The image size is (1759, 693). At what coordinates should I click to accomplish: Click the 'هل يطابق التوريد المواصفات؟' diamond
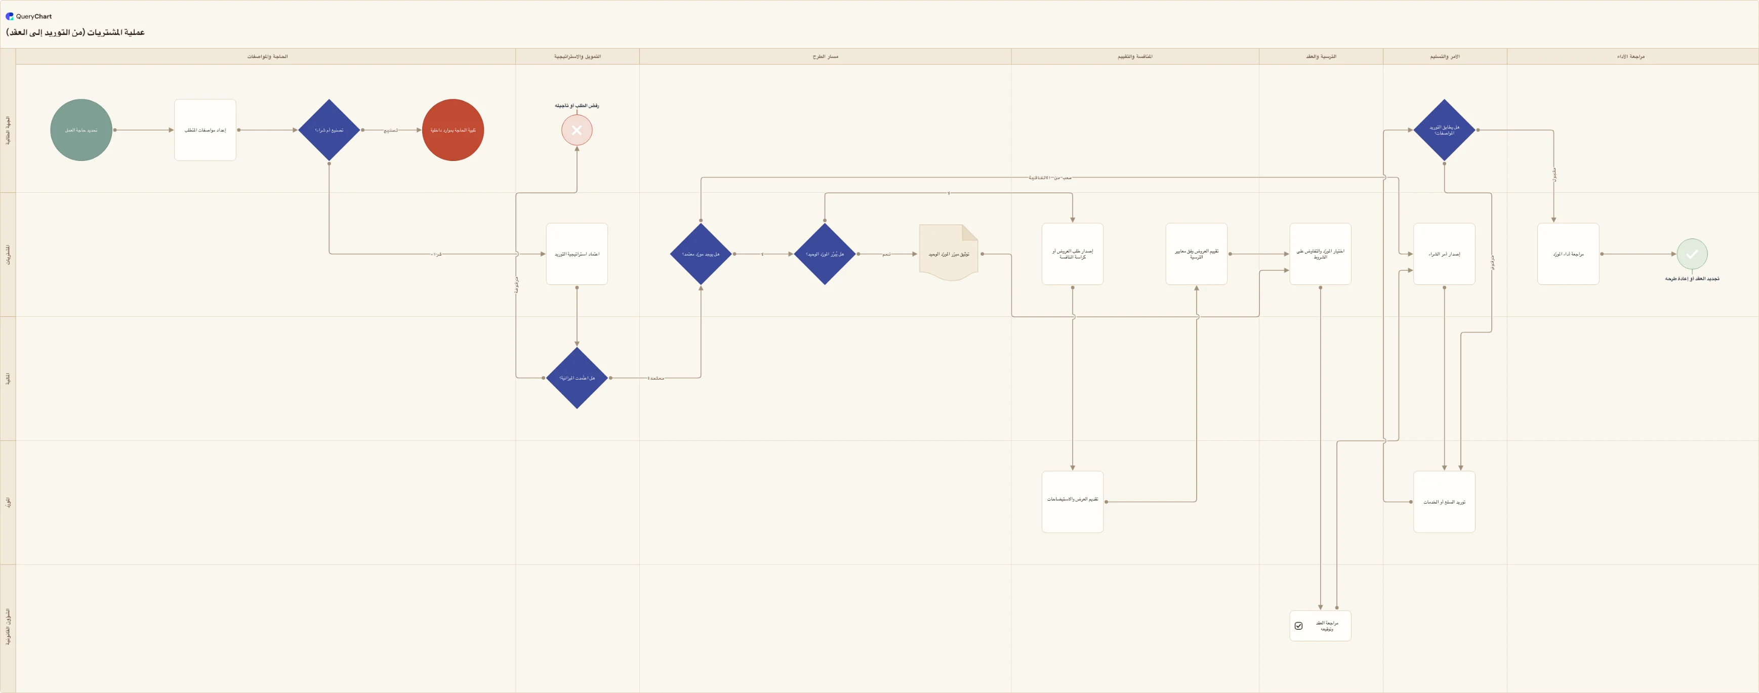click(1444, 130)
